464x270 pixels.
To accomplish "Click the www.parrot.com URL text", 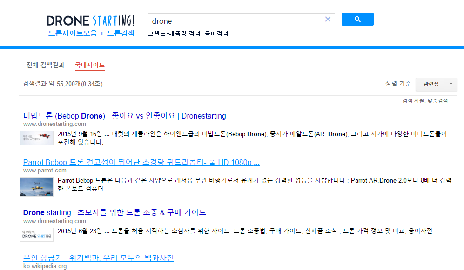I will click(x=45, y=171).
